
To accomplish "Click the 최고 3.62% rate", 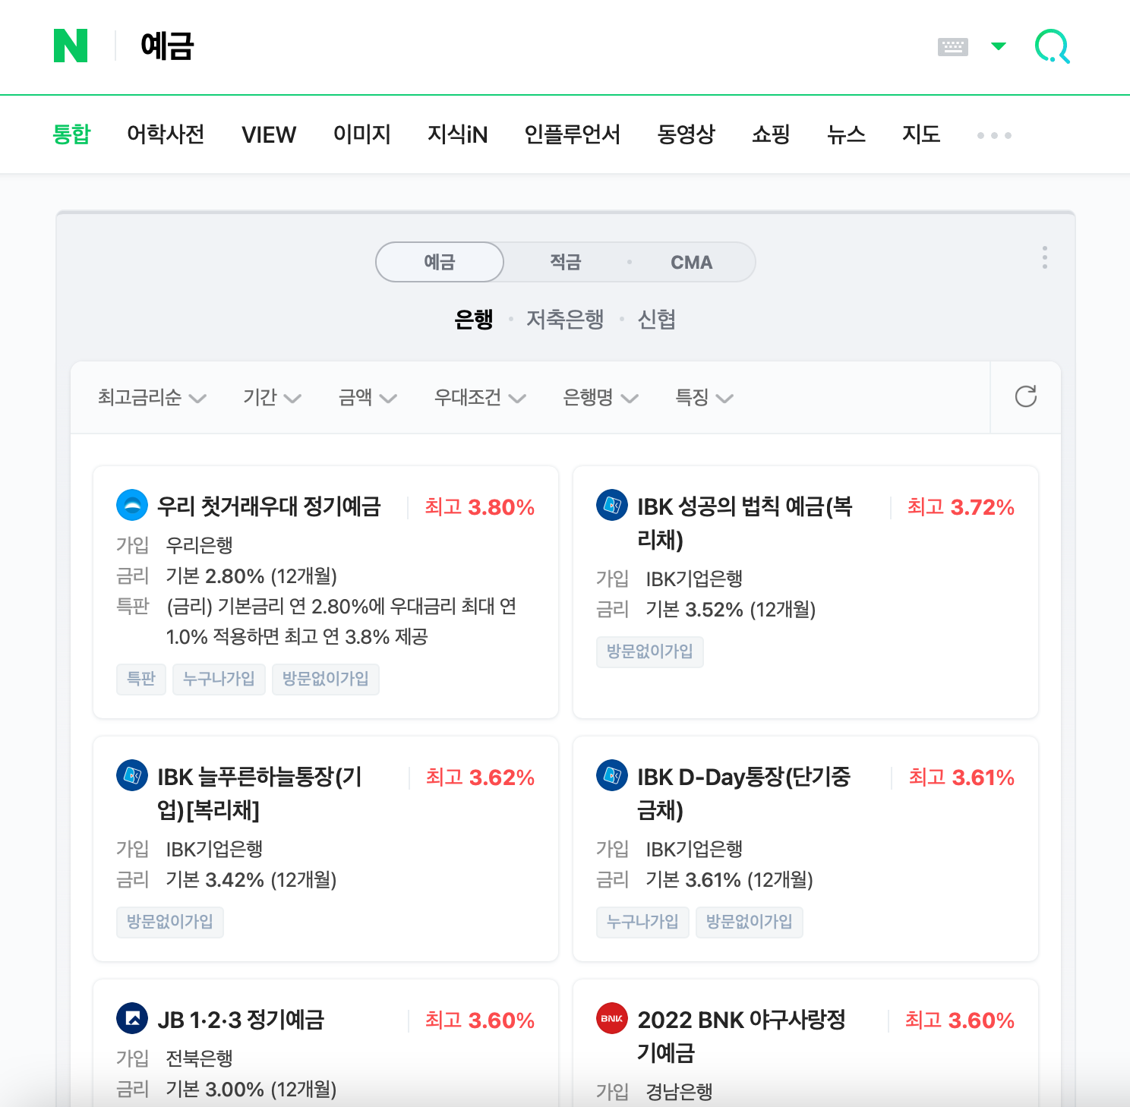I will [x=480, y=777].
